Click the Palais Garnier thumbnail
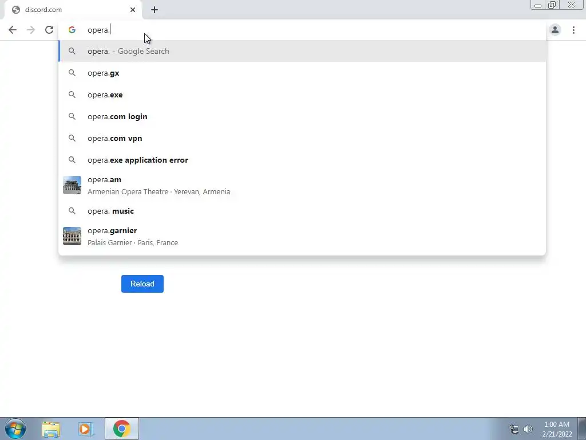The width and height of the screenshot is (586, 440). pos(72,236)
